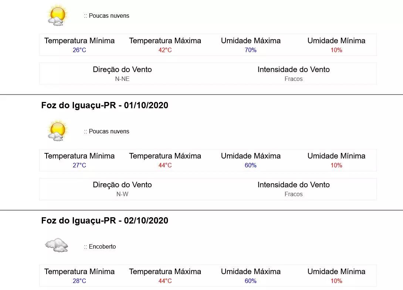Click "Umidade Mínima" label for 02/10/2020

coord(336,272)
